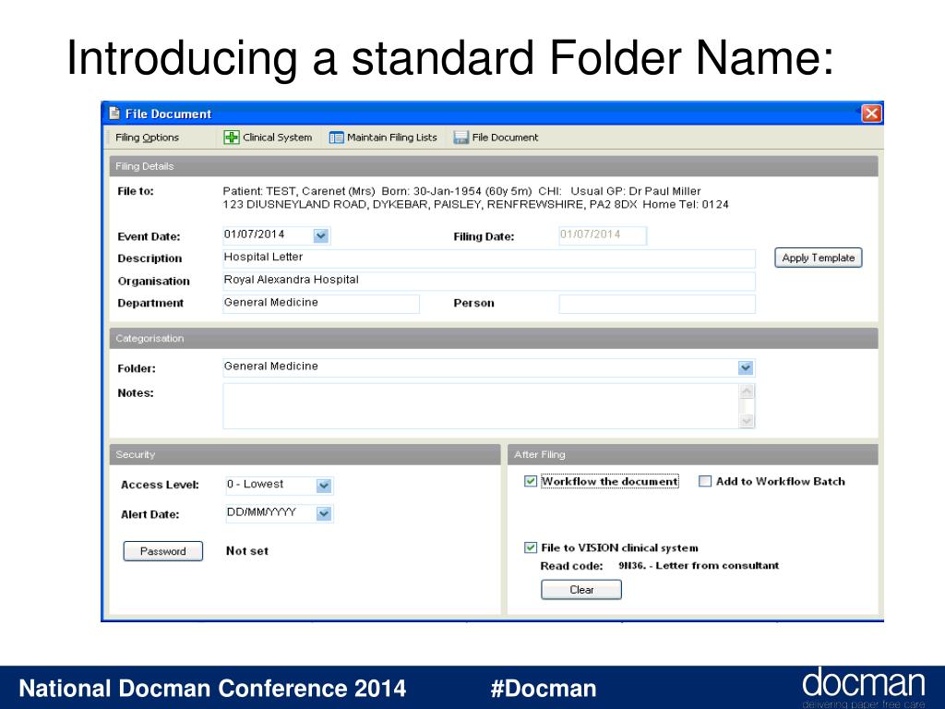Untick the Workflow the document checkbox
Viewport: 945px width, 709px height.
531,481
